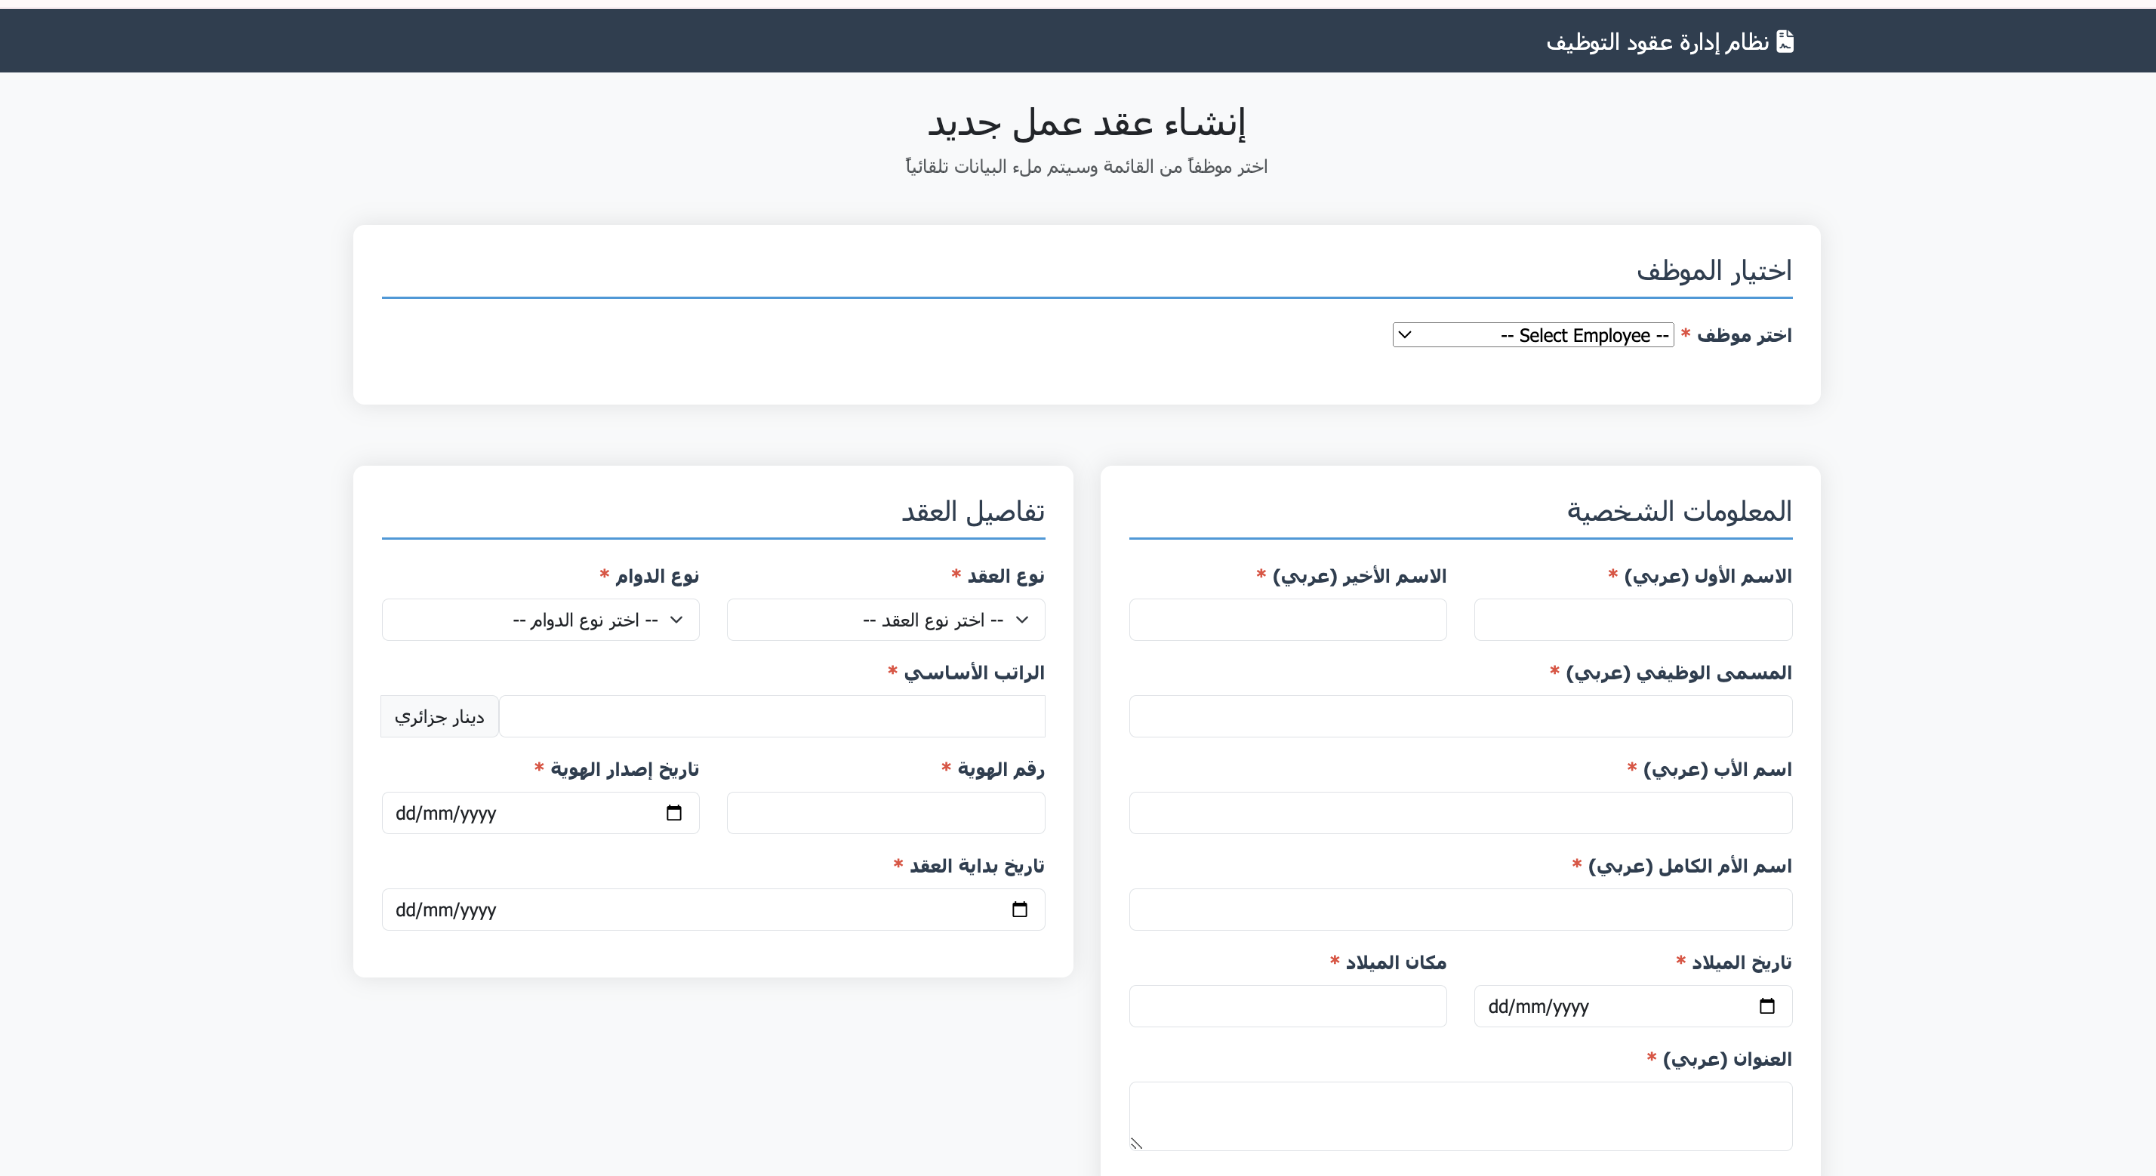Click the base salary input field

tap(771, 716)
